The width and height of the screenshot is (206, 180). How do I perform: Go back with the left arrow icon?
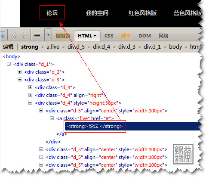coord(14,35)
